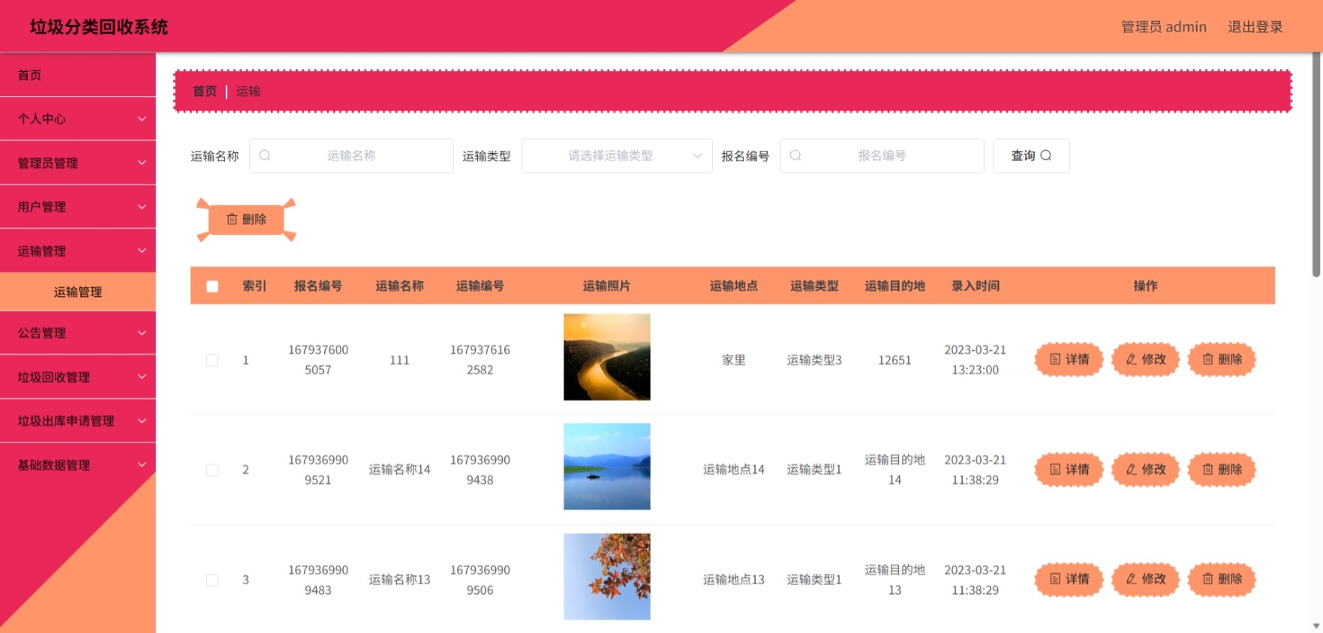Open 首页 in the sidebar

coord(78,75)
